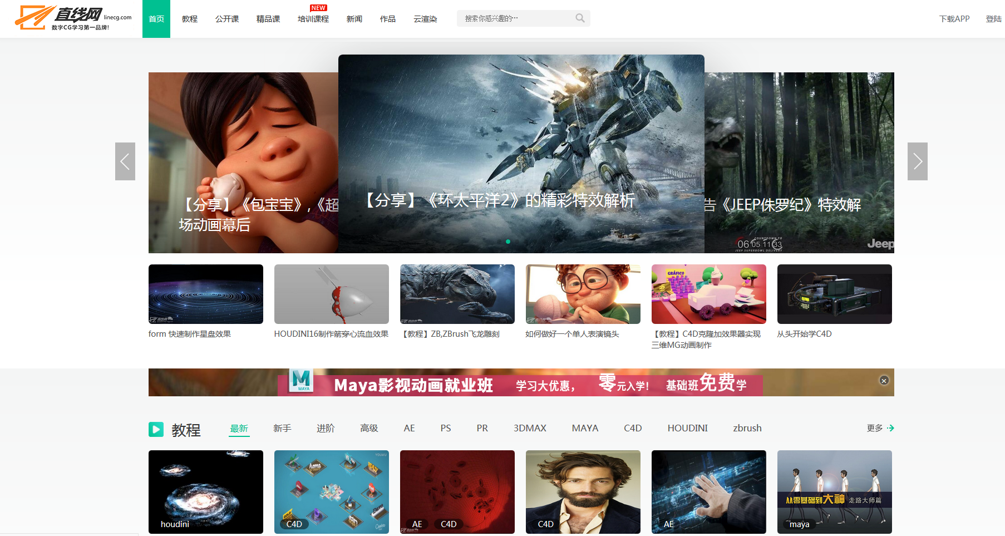Screen dimensions: 1005x536
Task: Click the search magnifier icon
Action: click(x=580, y=18)
